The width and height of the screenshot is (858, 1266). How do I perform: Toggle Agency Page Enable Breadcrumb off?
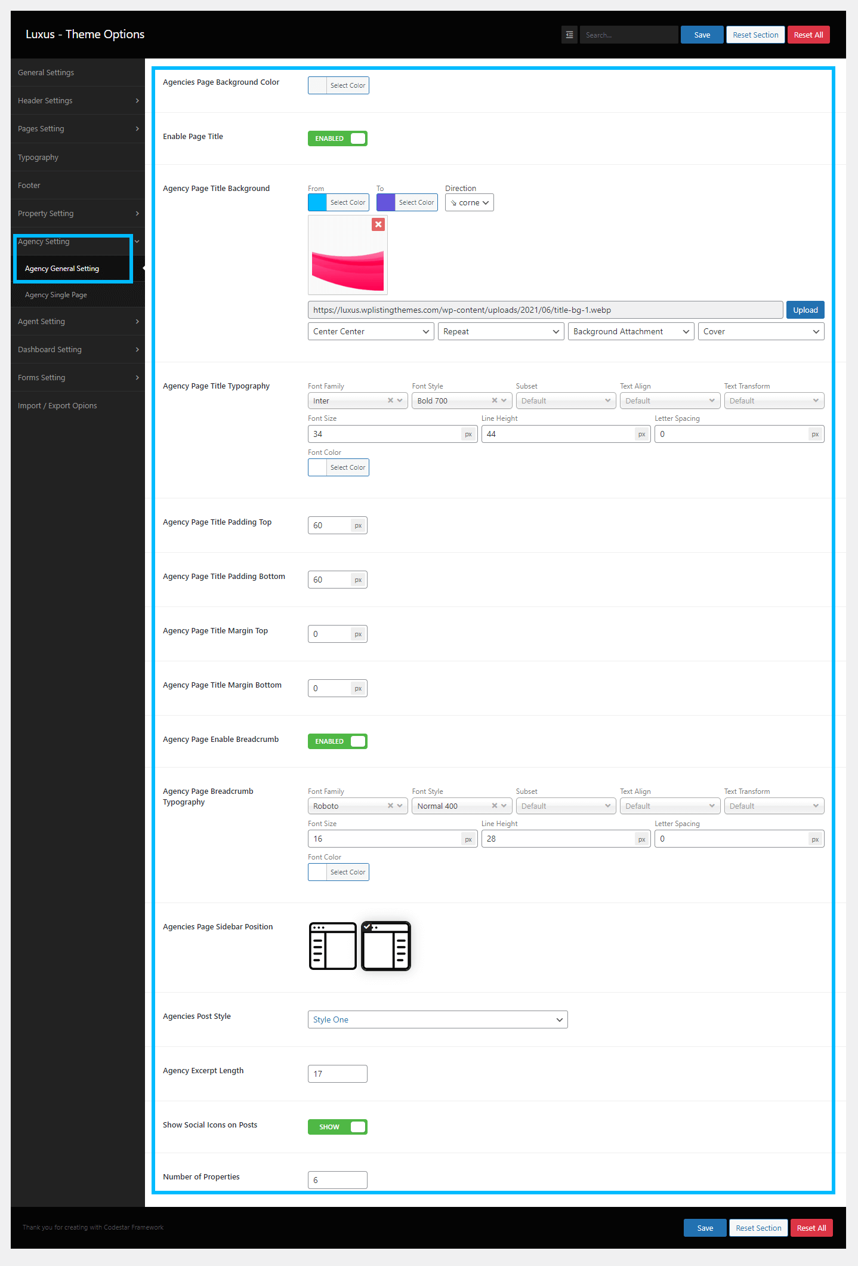(x=338, y=741)
